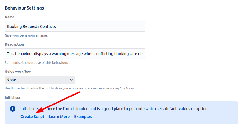
Task: Expand the Guide workflow dropdown chevron
Action: 71,80
